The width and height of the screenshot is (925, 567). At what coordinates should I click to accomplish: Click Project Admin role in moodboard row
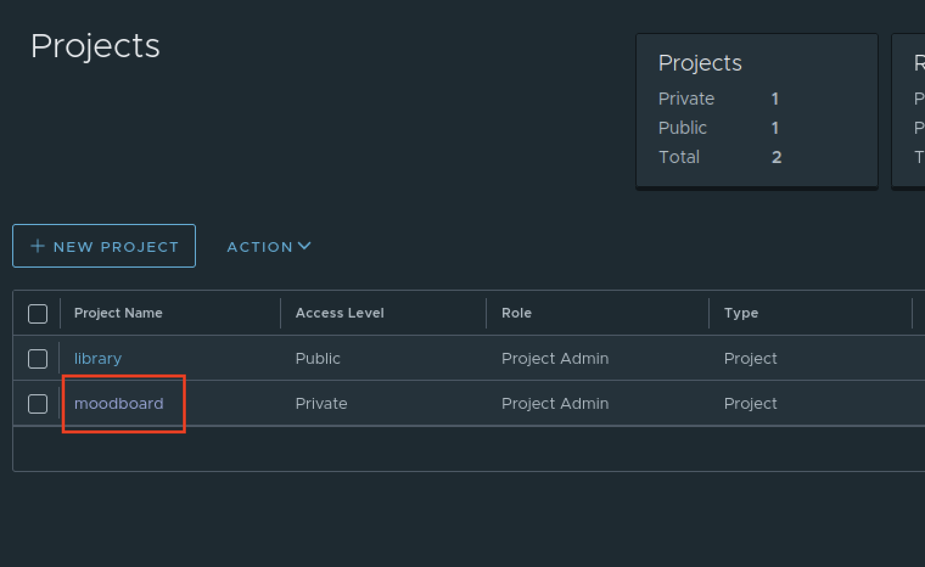coord(554,404)
